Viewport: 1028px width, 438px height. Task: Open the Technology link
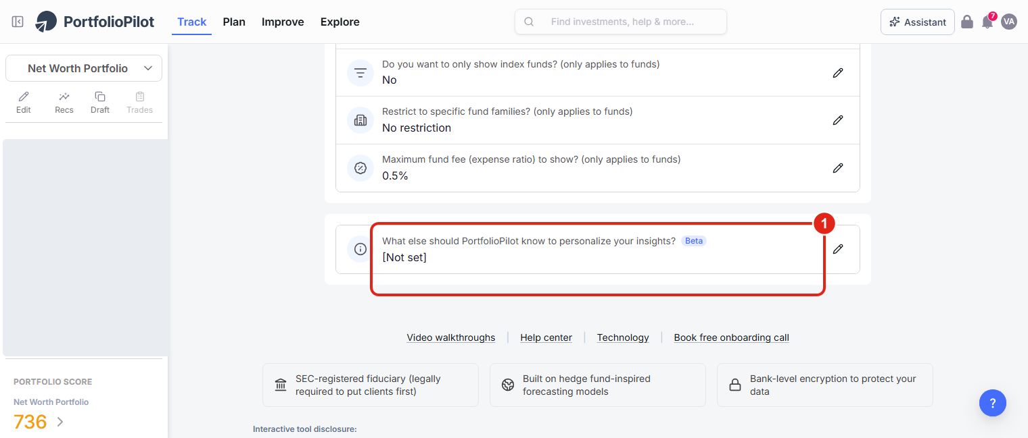coord(623,337)
